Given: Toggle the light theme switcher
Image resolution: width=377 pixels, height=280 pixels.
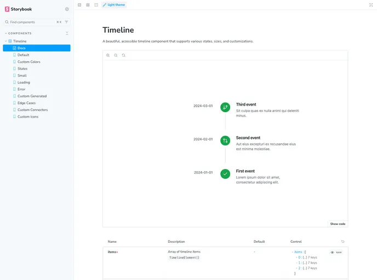Looking at the screenshot, I should (x=113, y=4).
